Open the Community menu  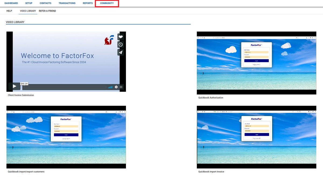pos(107,3)
